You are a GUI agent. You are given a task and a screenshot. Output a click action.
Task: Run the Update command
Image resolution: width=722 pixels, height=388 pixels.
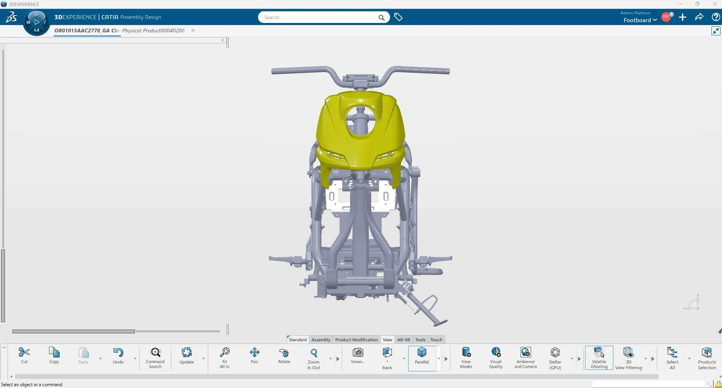tap(186, 355)
